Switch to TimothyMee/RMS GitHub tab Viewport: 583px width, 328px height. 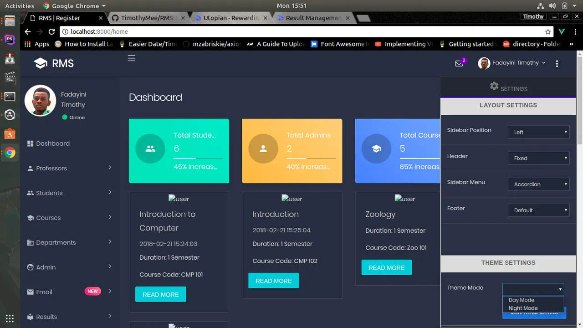148,18
